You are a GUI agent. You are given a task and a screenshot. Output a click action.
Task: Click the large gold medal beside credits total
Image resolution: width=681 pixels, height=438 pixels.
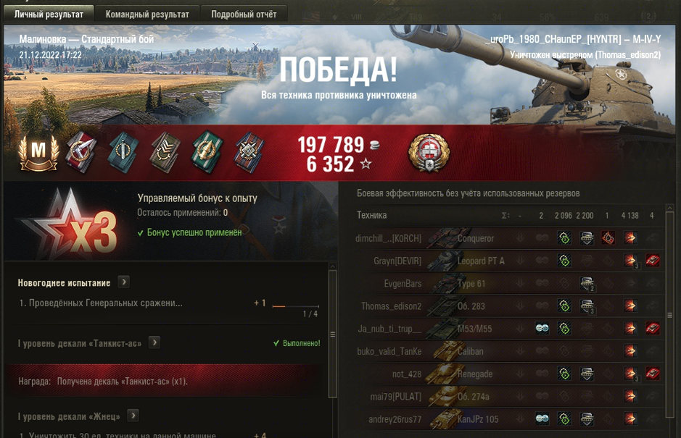429,153
